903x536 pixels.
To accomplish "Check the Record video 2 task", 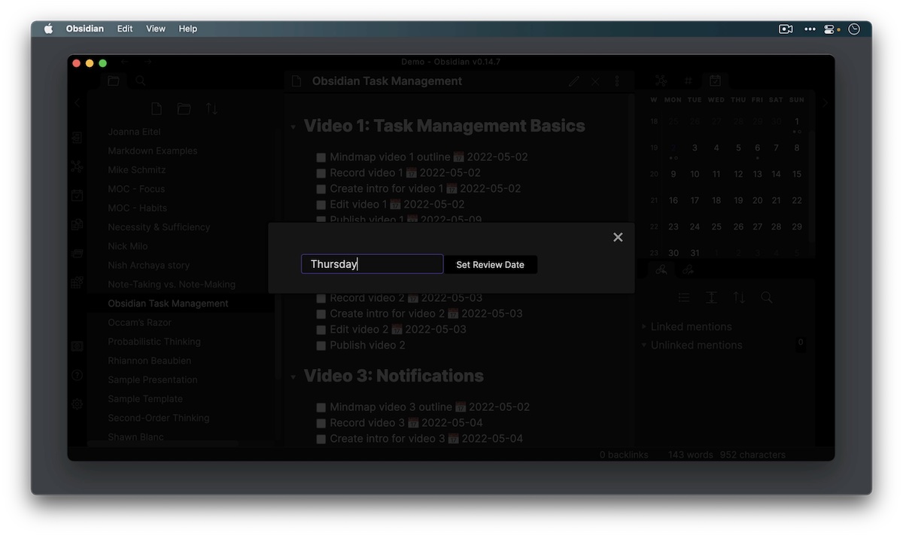I will pyautogui.click(x=321, y=298).
